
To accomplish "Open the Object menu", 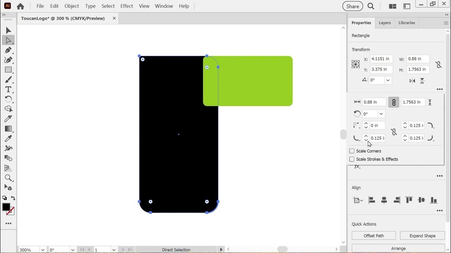I will tap(72, 6).
